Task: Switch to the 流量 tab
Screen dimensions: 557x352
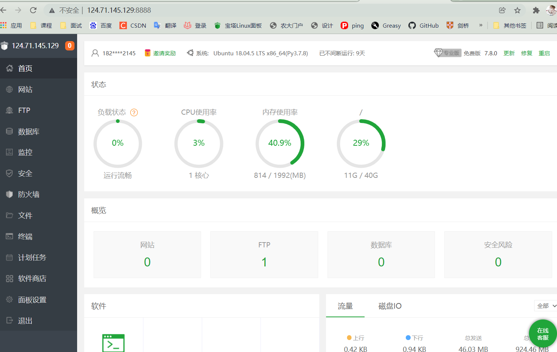Action: click(x=345, y=306)
